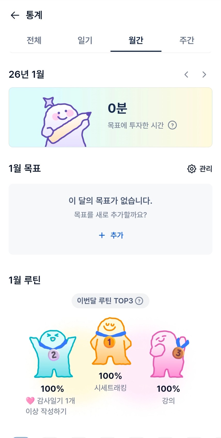
Task: Select the third-place pink mascot
Action: coord(168,354)
